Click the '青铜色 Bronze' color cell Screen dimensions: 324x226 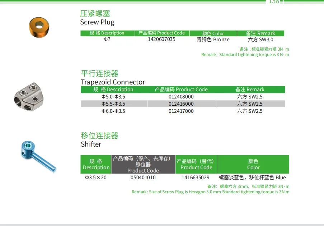click(213, 40)
